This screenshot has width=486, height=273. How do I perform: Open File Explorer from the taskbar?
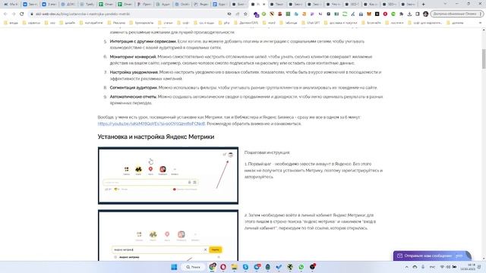coord(235,267)
